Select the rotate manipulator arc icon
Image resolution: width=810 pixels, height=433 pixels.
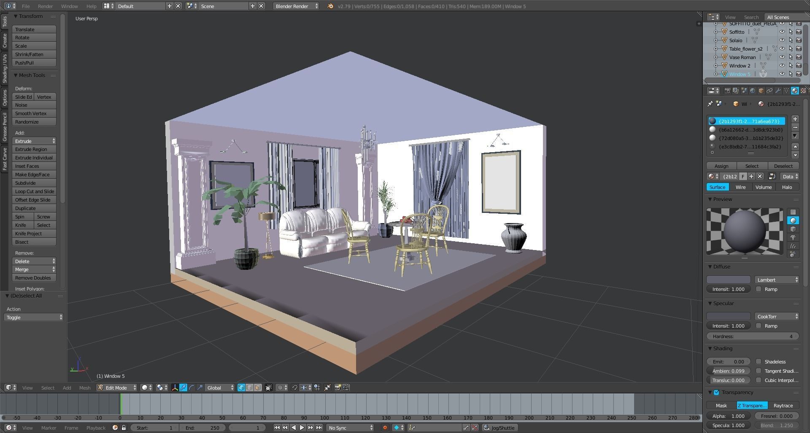(x=192, y=387)
